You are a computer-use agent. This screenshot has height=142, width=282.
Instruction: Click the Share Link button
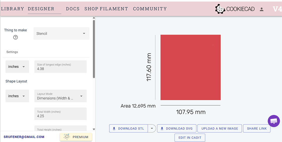pyautogui.click(x=256, y=129)
